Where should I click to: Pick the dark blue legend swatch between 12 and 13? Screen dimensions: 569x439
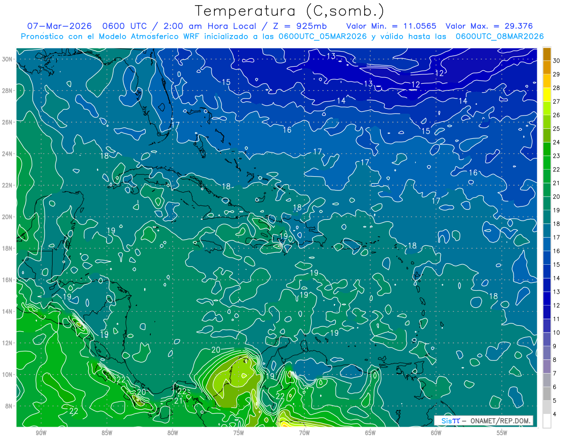[x=547, y=299]
